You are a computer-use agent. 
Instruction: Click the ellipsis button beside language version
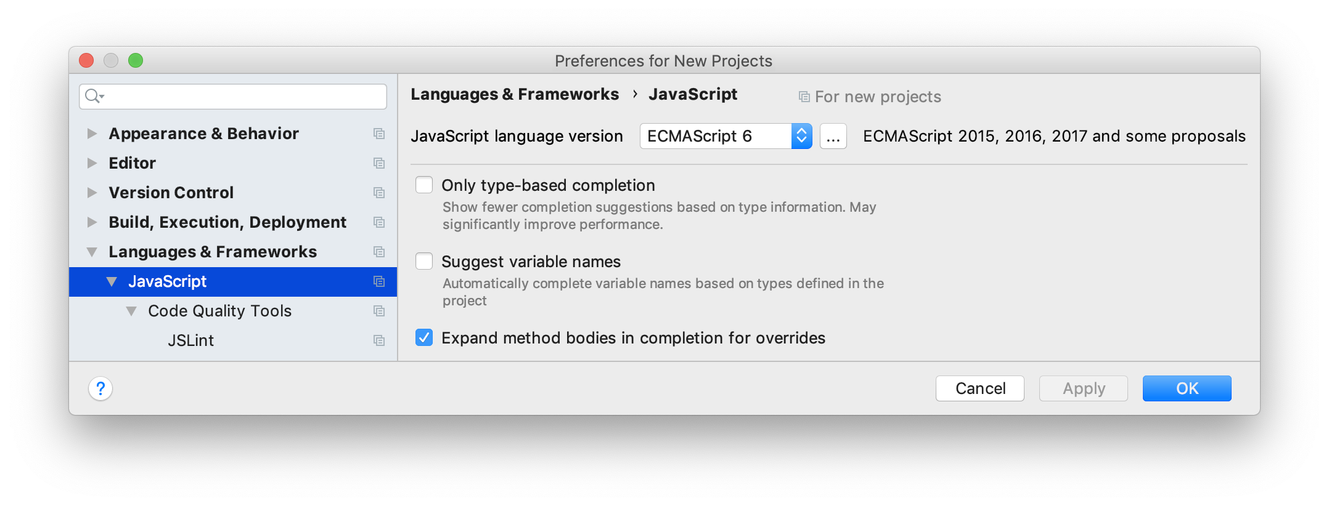click(x=833, y=136)
